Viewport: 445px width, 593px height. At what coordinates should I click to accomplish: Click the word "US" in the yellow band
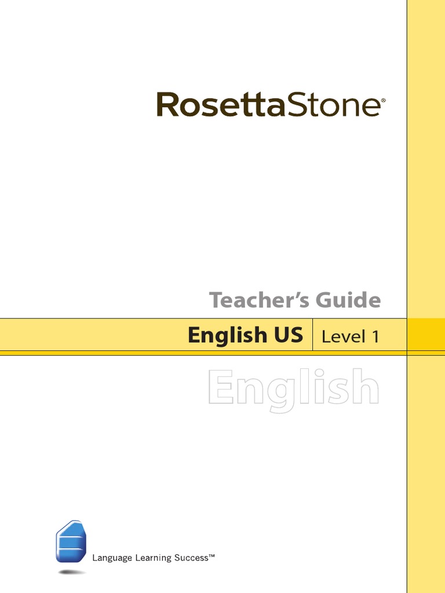[289, 335]
